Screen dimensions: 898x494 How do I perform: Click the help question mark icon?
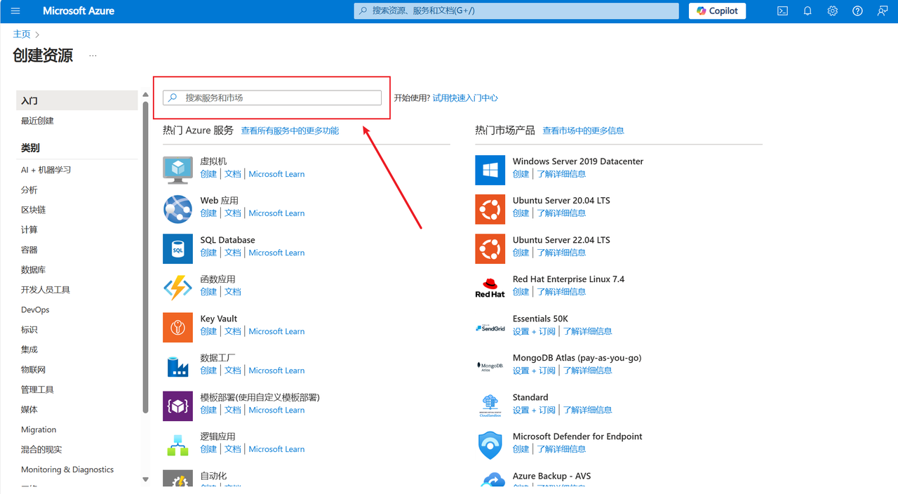tap(857, 11)
